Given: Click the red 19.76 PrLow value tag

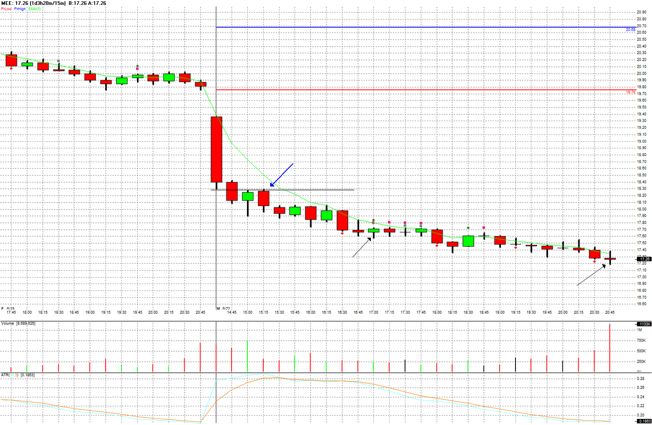Looking at the screenshot, I should [630, 92].
